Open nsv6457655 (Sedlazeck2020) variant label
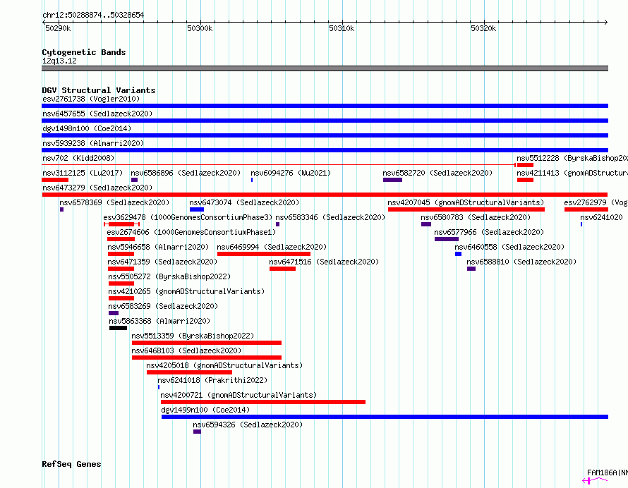 pos(97,114)
